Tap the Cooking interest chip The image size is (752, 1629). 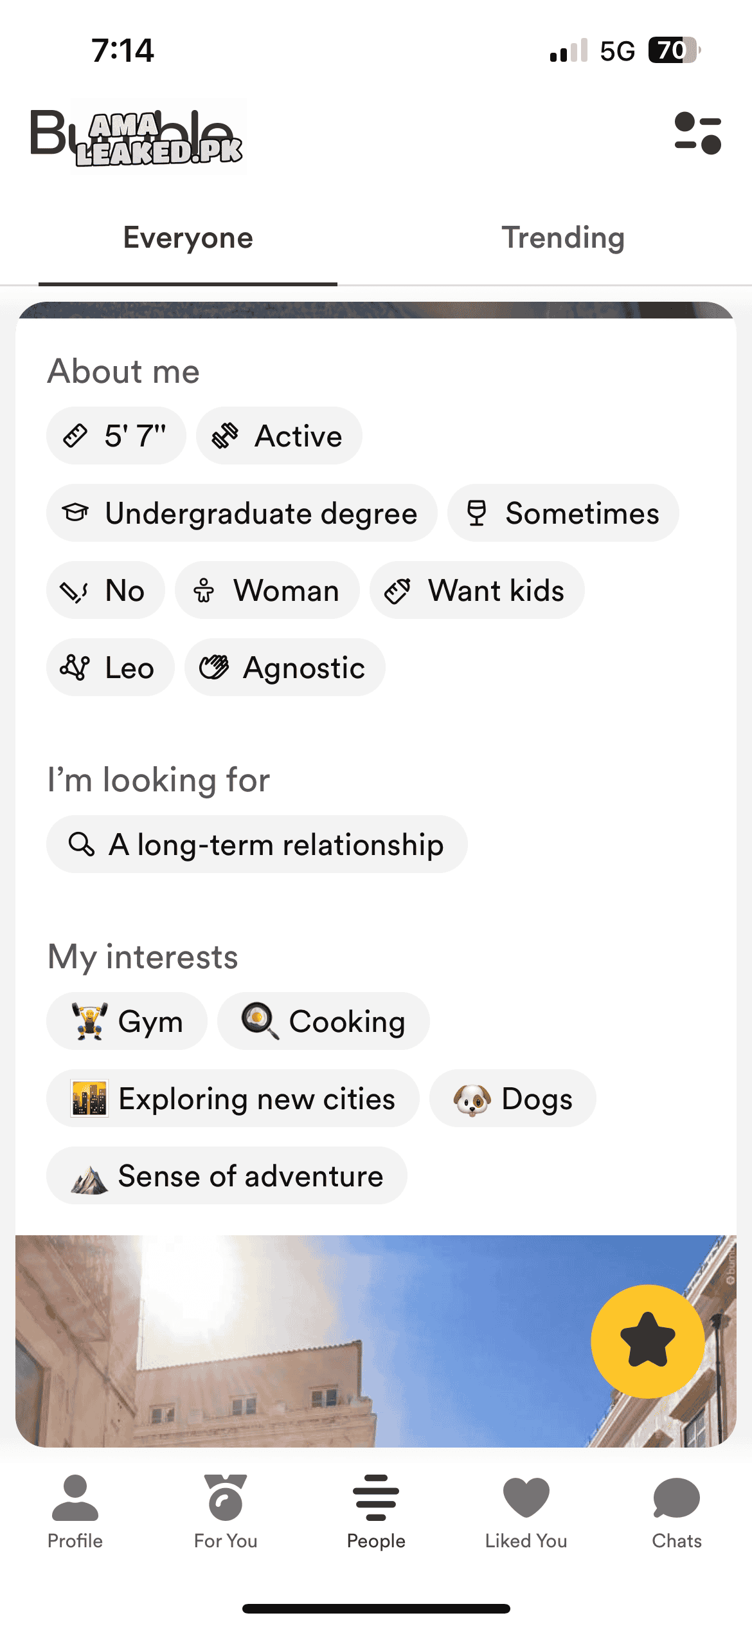323,1021
